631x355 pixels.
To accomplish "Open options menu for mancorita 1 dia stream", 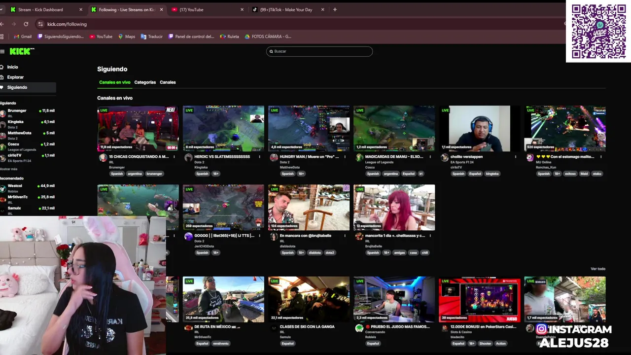I will (x=430, y=236).
